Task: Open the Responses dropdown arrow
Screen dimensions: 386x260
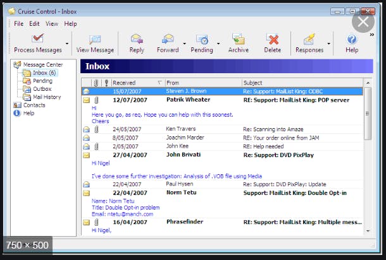Action: pos(328,44)
